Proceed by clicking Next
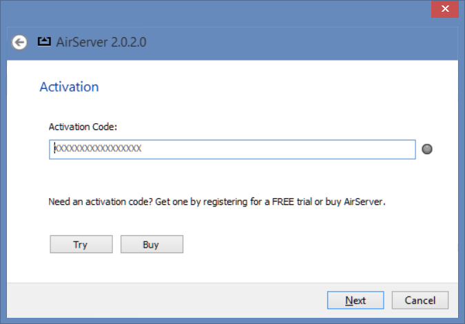The width and height of the screenshot is (465, 324). (355, 301)
